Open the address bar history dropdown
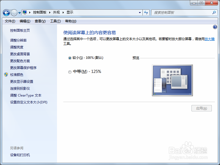Screen dimensions: 220x165 [x=140, y=12]
